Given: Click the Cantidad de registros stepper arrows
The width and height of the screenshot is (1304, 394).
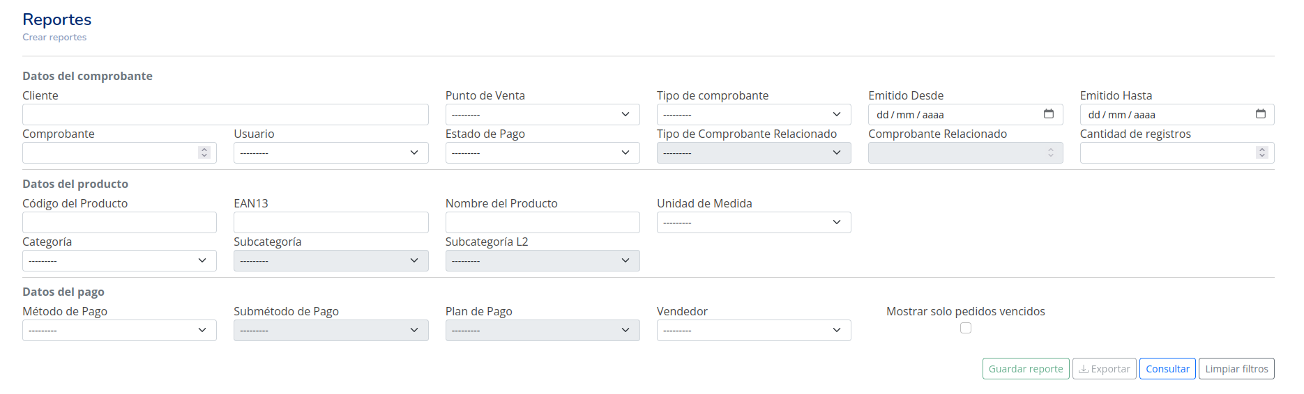Looking at the screenshot, I should (x=1261, y=152).
